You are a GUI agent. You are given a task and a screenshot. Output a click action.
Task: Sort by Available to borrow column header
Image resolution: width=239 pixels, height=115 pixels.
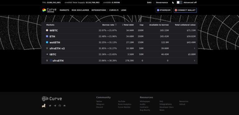(x=159, y=25)
